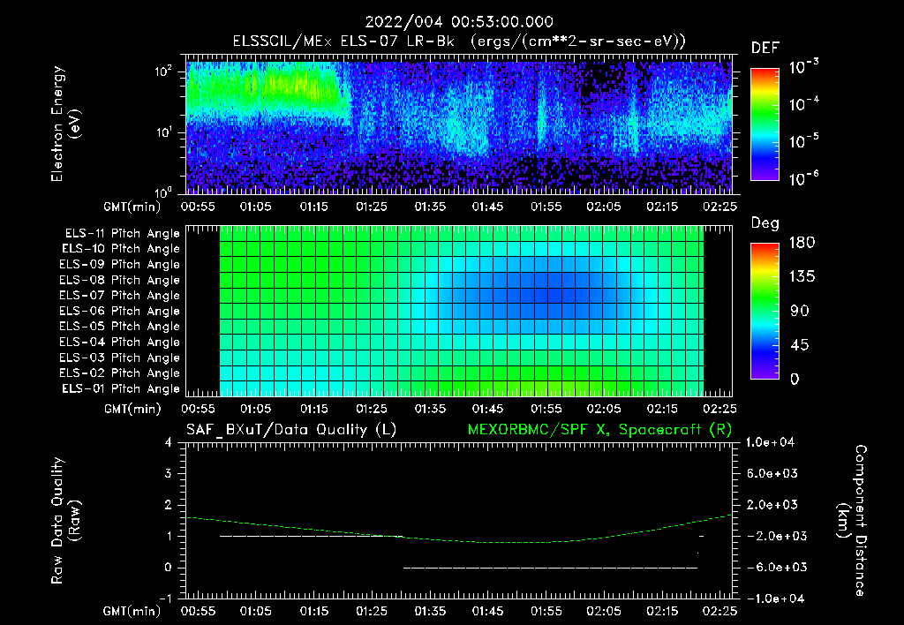Image resolution: width=904 pixels, height=625 pixels.
Task: Select the ELS-09 Pitch Angle row label
Action: [120, 265]
